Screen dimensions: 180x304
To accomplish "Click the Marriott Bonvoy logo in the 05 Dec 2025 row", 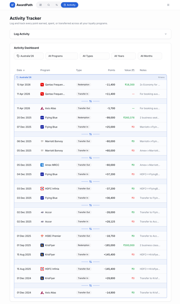I will point(42,150).
